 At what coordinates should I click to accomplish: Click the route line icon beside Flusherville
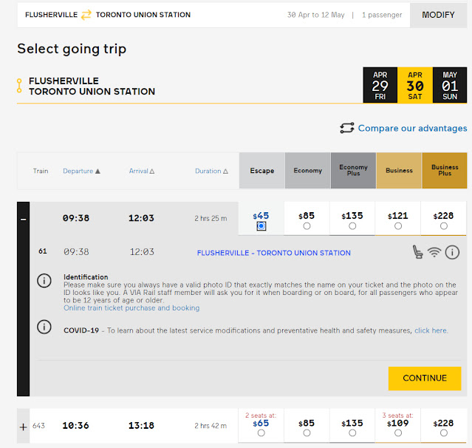(x=19, y=86)
